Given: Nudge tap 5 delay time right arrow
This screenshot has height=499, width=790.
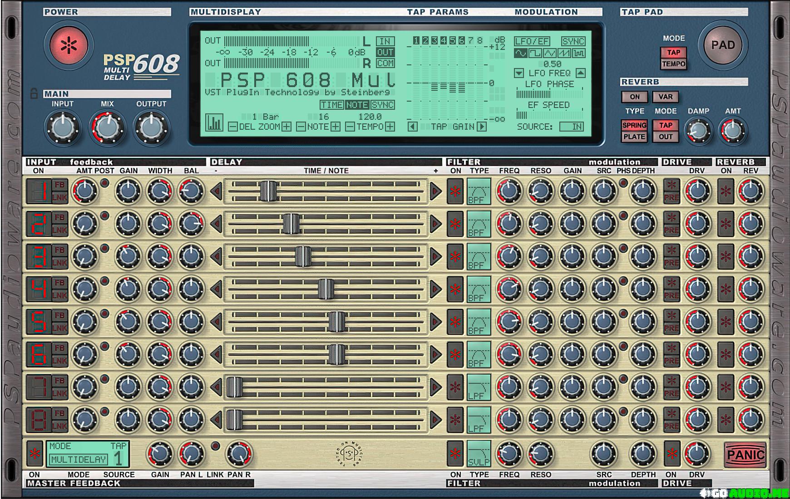Looking at the screenshot, I should pyautogui.click(x=435, y=322).
